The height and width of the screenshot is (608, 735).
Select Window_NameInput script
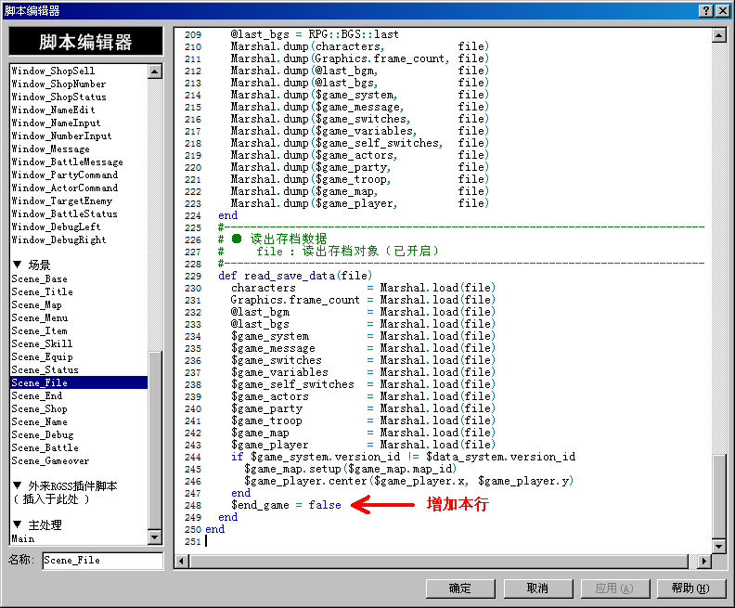click(x=56, y=123)
